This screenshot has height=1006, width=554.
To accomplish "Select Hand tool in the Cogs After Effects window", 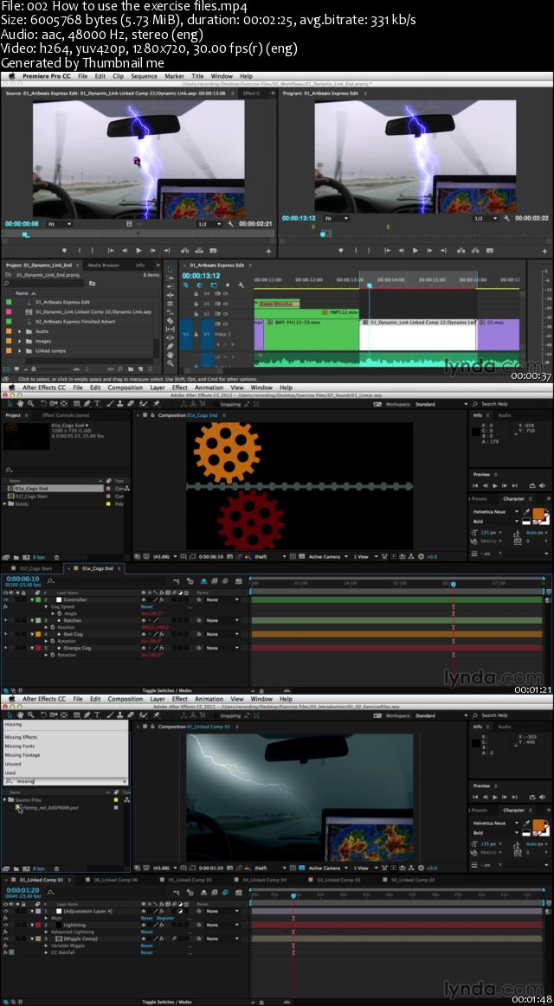I will pos(21,404).
